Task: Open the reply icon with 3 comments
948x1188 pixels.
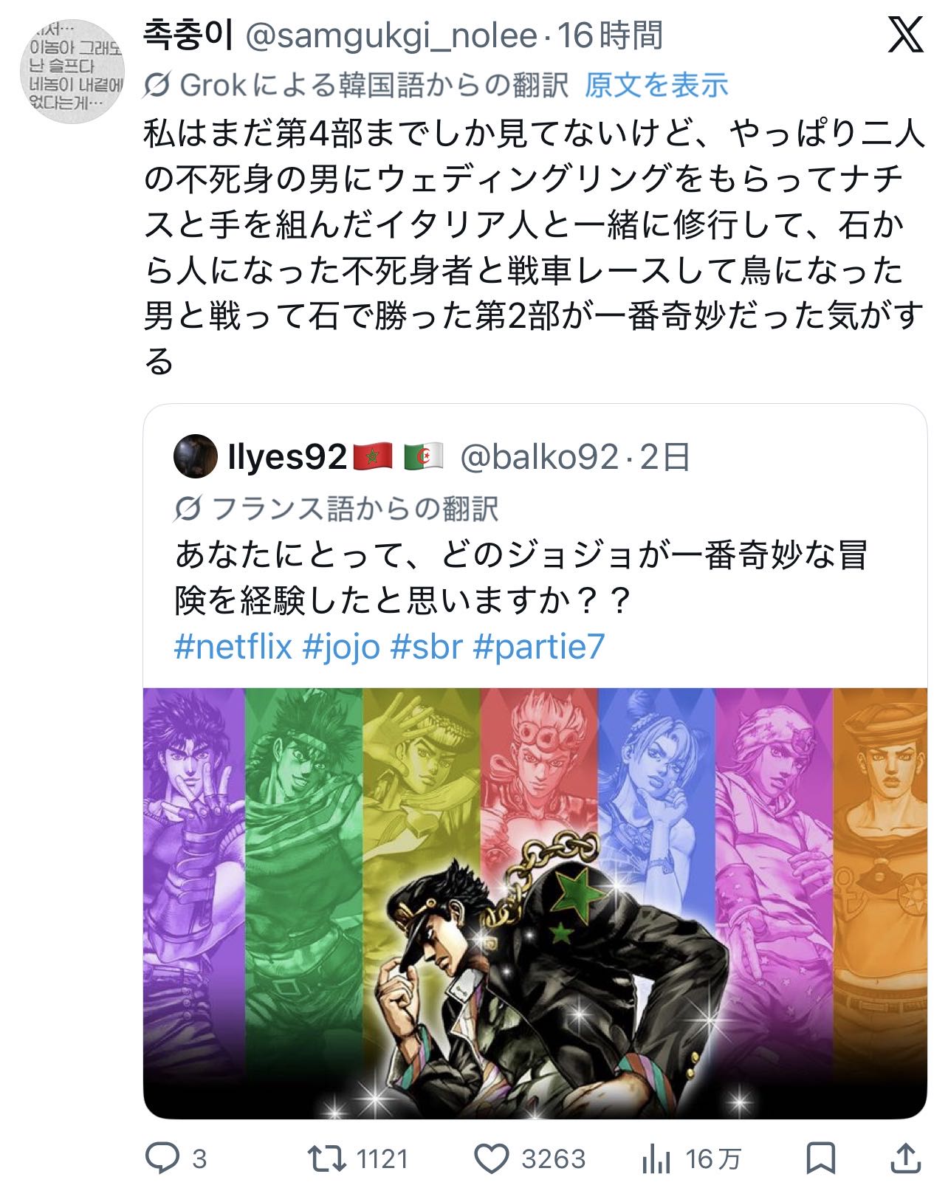Action: pyautogui.click(x=162, y=1158)
